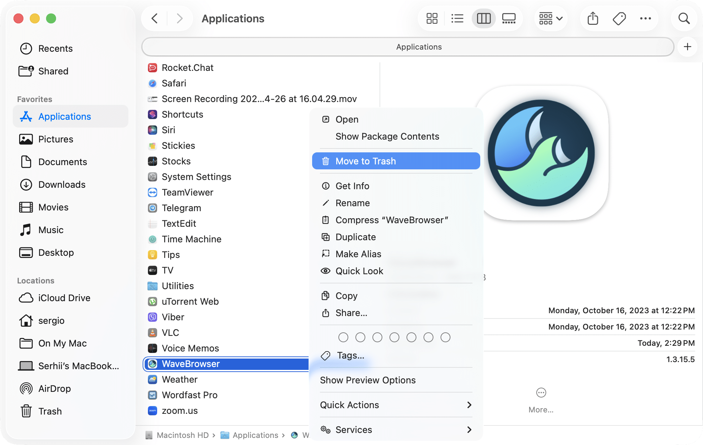Open the search magnifier
Screen dimensions: 703x445
[684, 18]
